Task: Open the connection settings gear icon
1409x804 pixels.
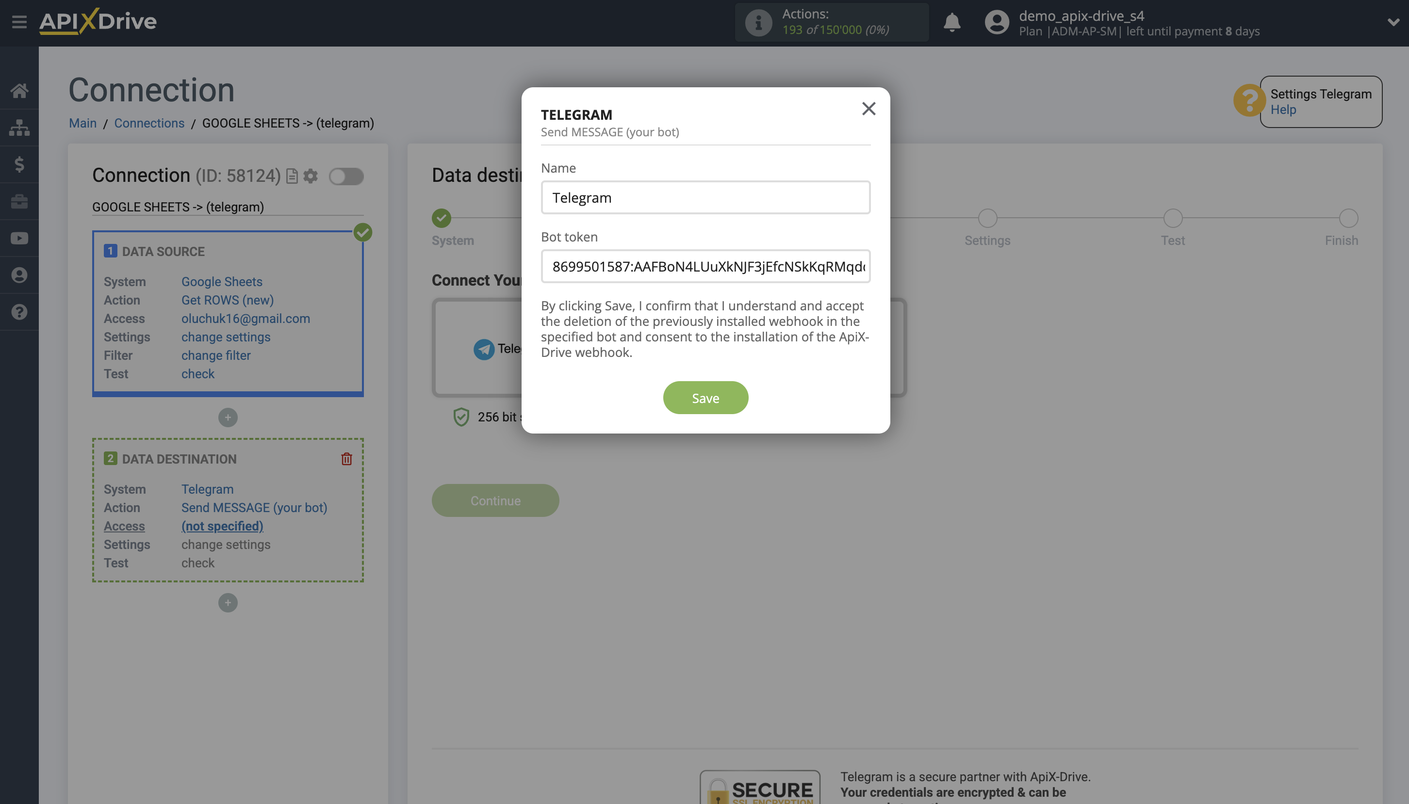Action: tap(311, 176)
